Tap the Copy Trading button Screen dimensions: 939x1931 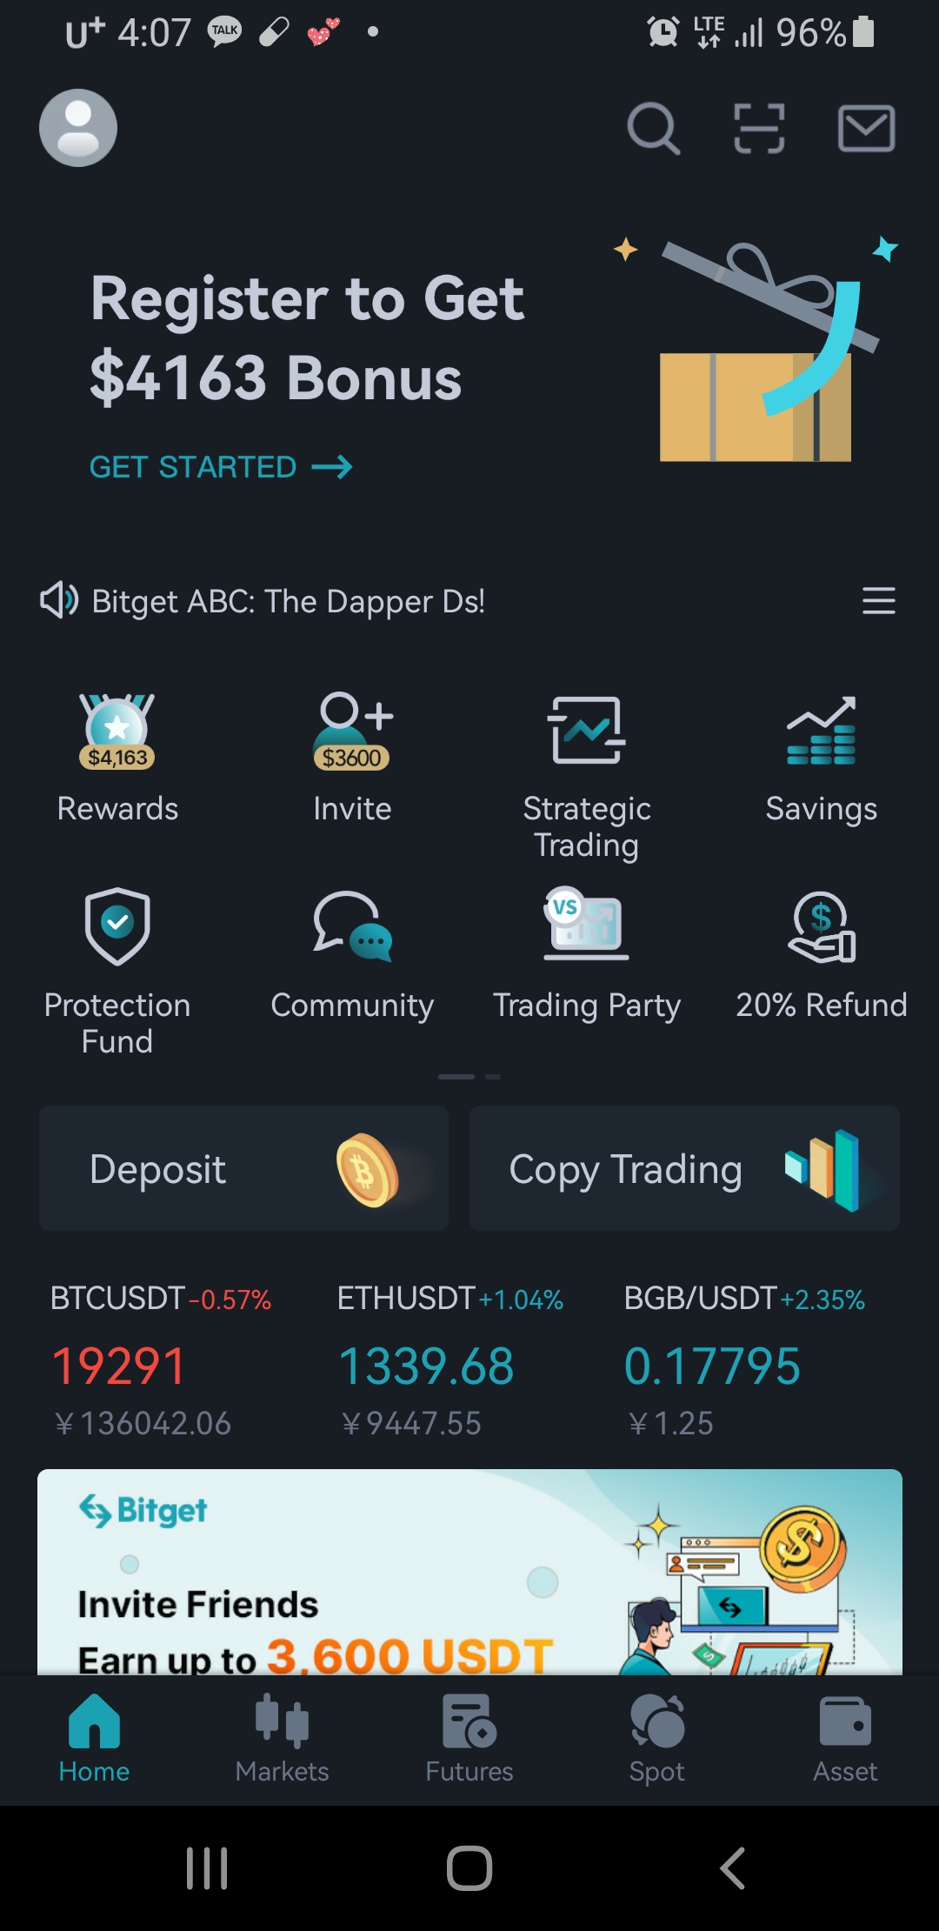[684, 1168]
